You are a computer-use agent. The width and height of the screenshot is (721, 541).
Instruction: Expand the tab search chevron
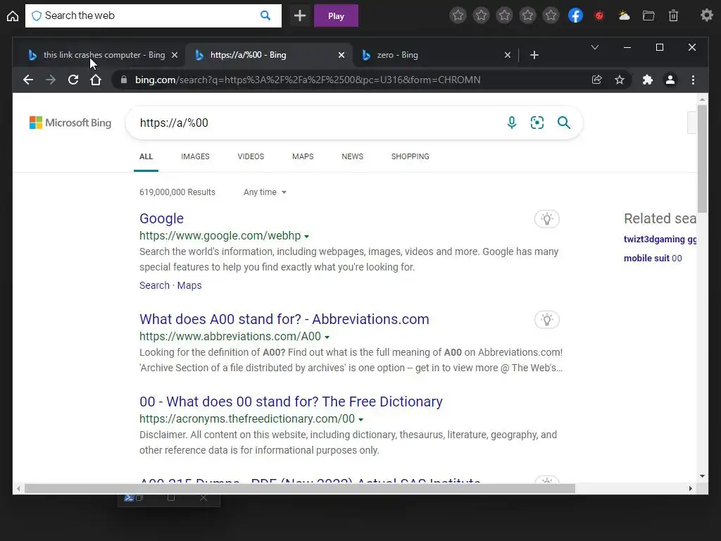click(x=594, y=47)
